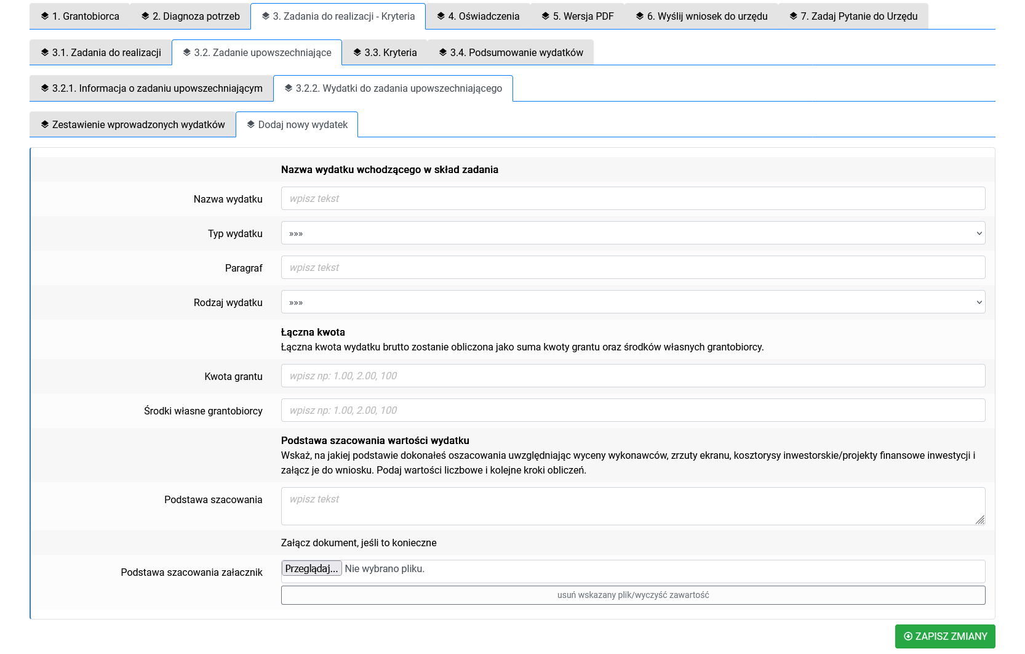Expand the Rodzaj wydatku dropdown

point(632,302)
